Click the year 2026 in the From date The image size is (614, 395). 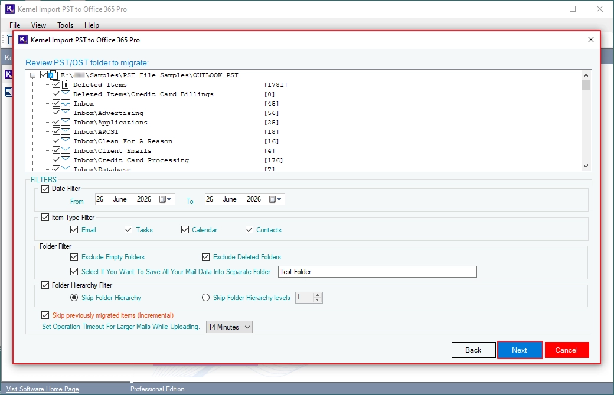[x=143, y=199]
